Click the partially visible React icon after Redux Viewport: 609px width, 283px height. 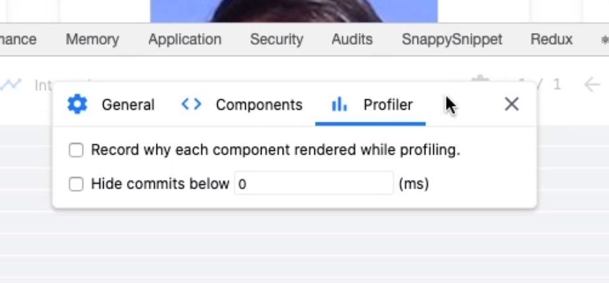[x=604, y=39]
